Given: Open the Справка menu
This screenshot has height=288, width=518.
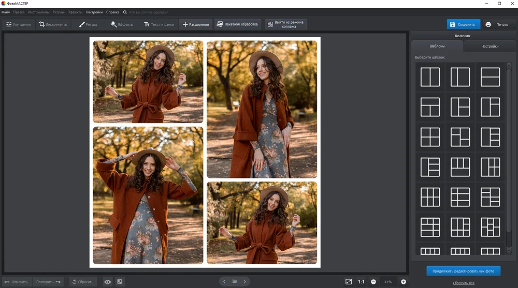Looking at the screenshot, I should [112, 12].
